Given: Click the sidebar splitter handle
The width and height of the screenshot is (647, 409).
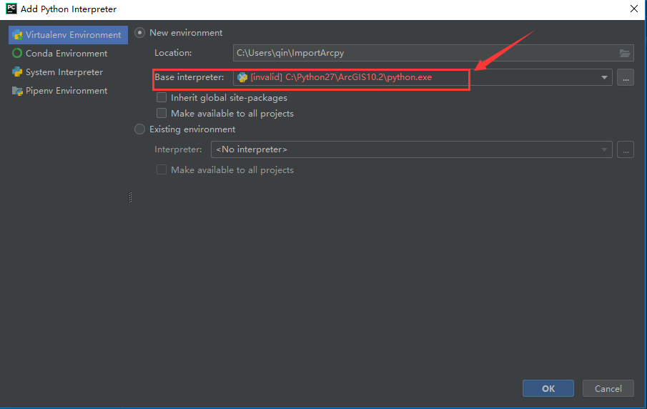Looking at the screenshot, I should click(x=130, y=197).
